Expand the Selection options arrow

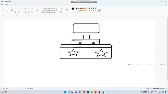(12, 12)
